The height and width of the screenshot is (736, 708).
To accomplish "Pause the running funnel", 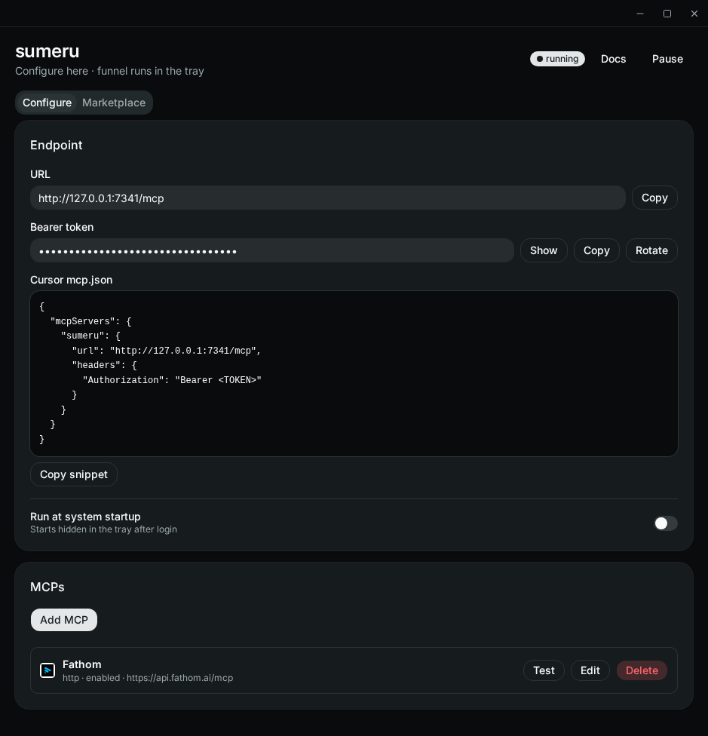I will point(667,59).
